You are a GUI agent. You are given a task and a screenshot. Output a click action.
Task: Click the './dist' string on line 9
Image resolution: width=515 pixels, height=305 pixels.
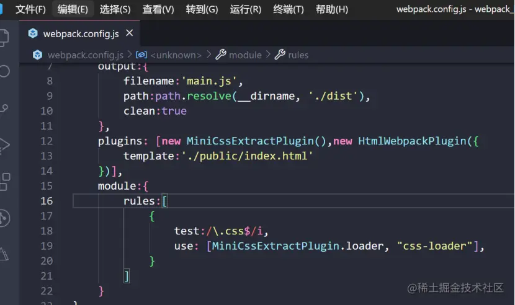333,96
